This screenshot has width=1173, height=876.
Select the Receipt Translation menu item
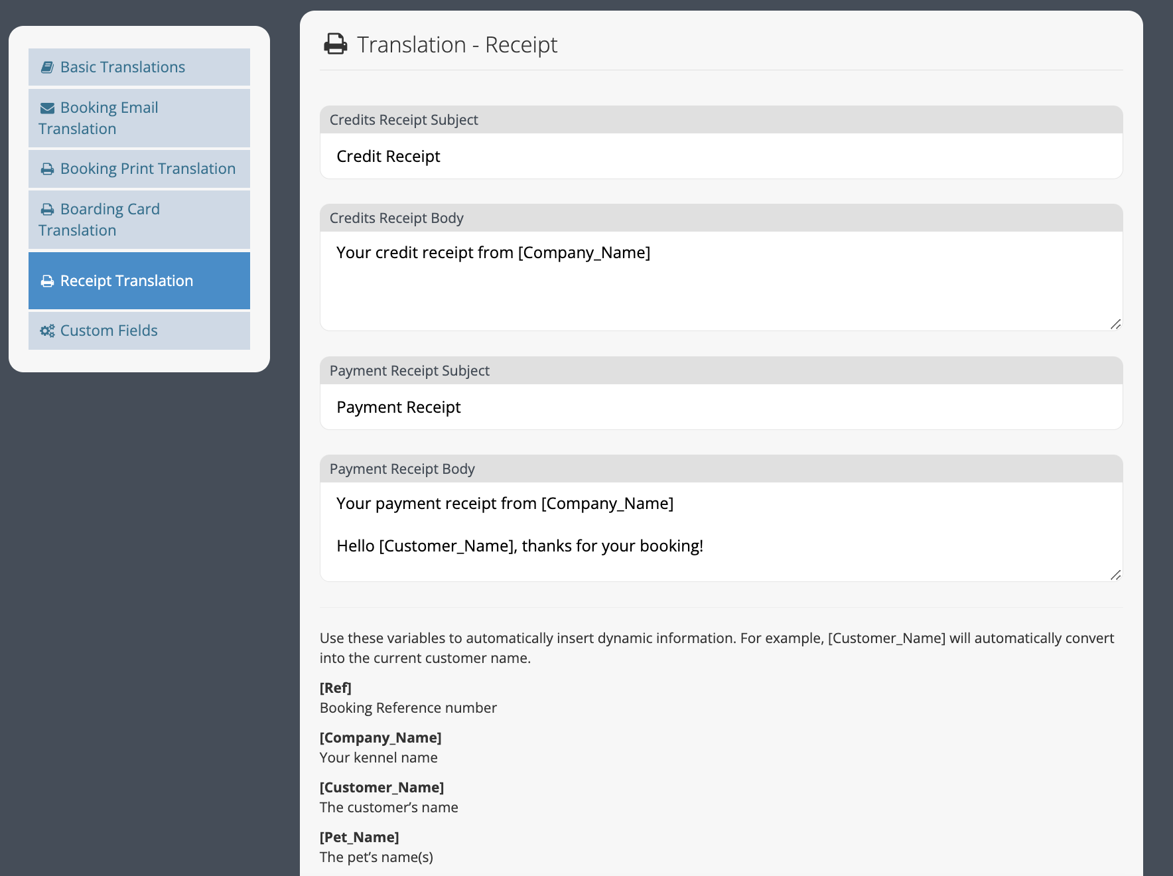click(139, 281)
